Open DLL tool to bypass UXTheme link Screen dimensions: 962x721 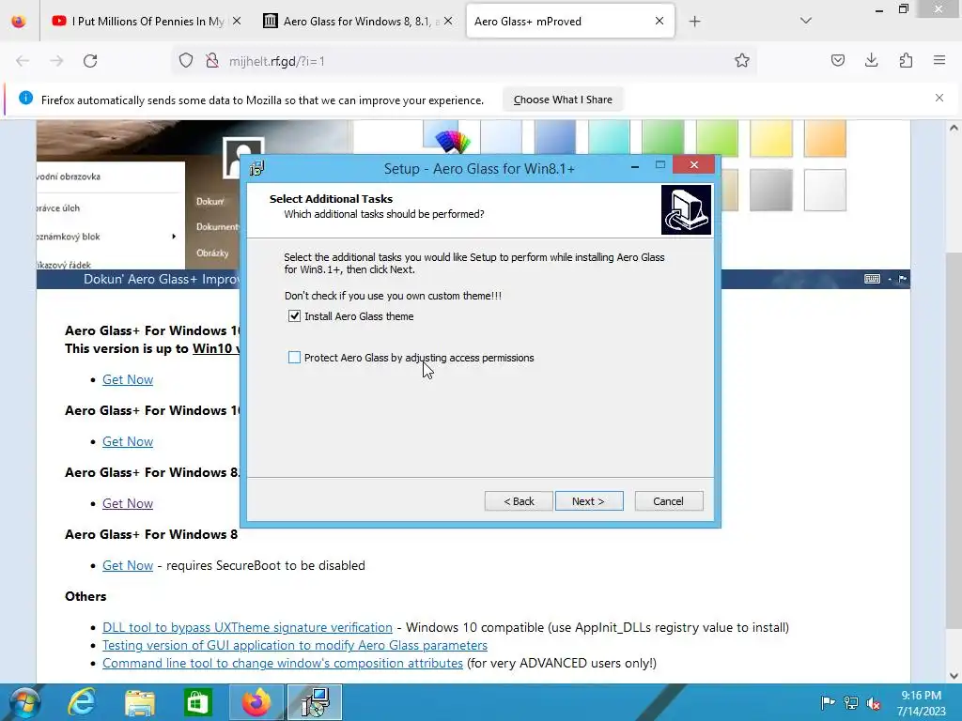247,627
